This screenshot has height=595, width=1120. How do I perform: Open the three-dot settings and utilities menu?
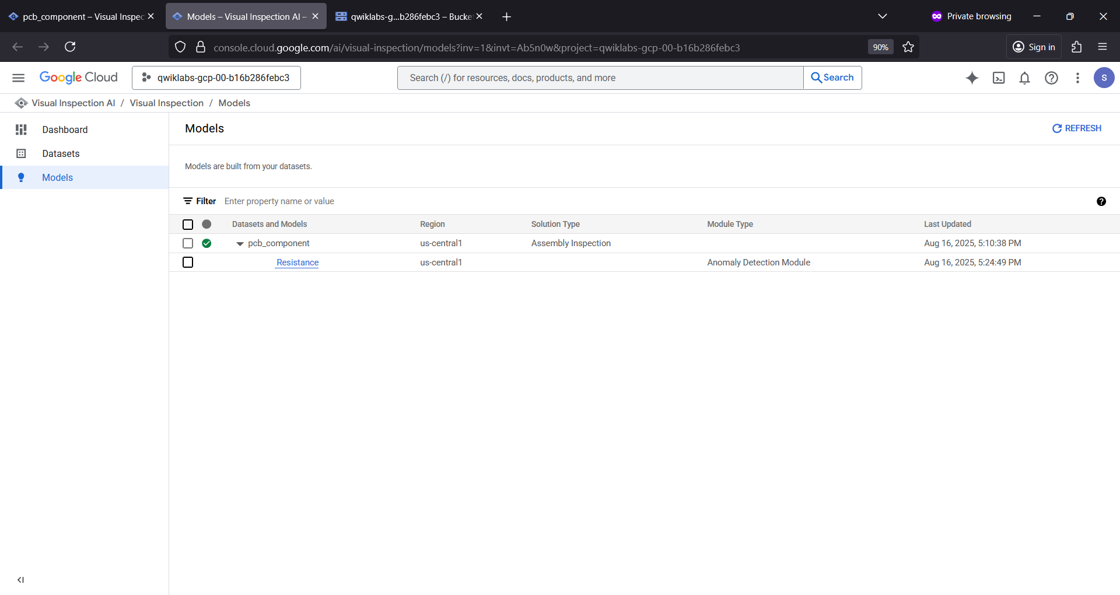pyautogui.click(x=1077, y=78)
